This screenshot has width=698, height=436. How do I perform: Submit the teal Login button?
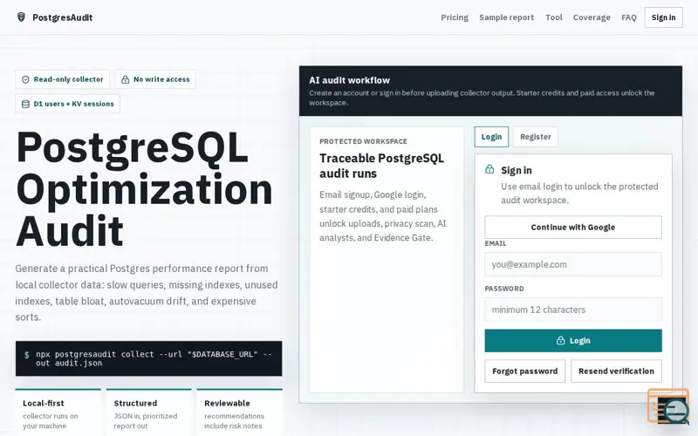(x=573, y=341)
